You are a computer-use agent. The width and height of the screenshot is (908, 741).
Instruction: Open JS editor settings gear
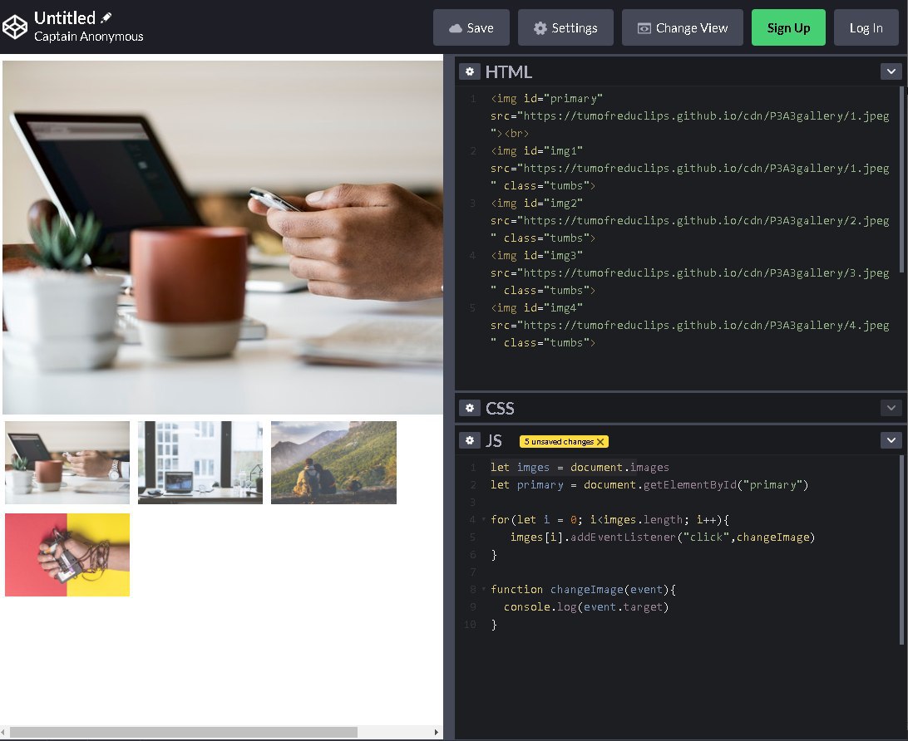coord(470,440)
